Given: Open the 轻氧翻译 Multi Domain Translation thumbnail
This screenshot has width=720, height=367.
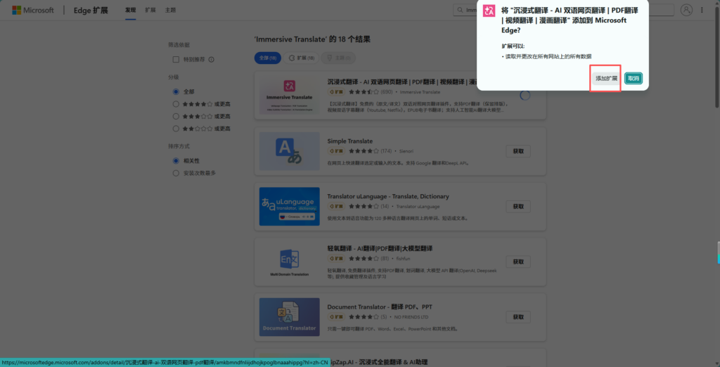Looking at the screenshot, I should tap(289, 262).
